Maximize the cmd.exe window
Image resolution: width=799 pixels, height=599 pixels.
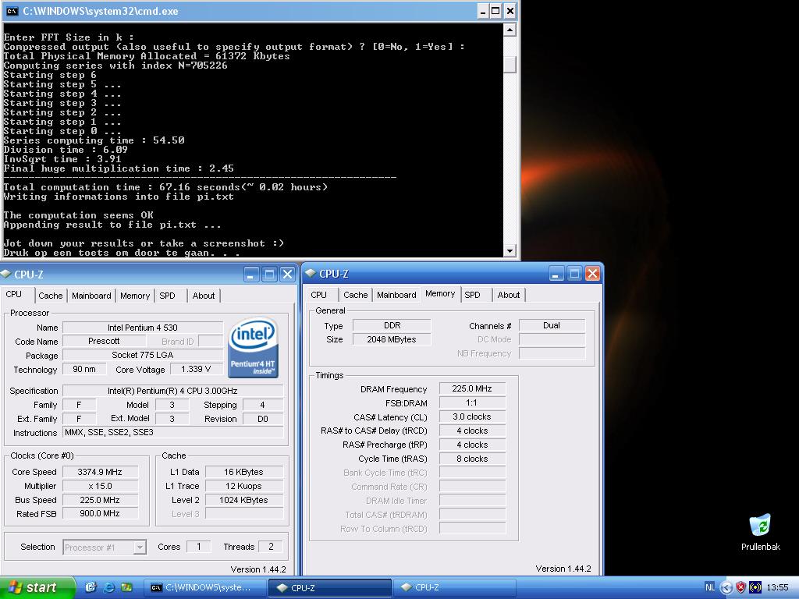495,11
